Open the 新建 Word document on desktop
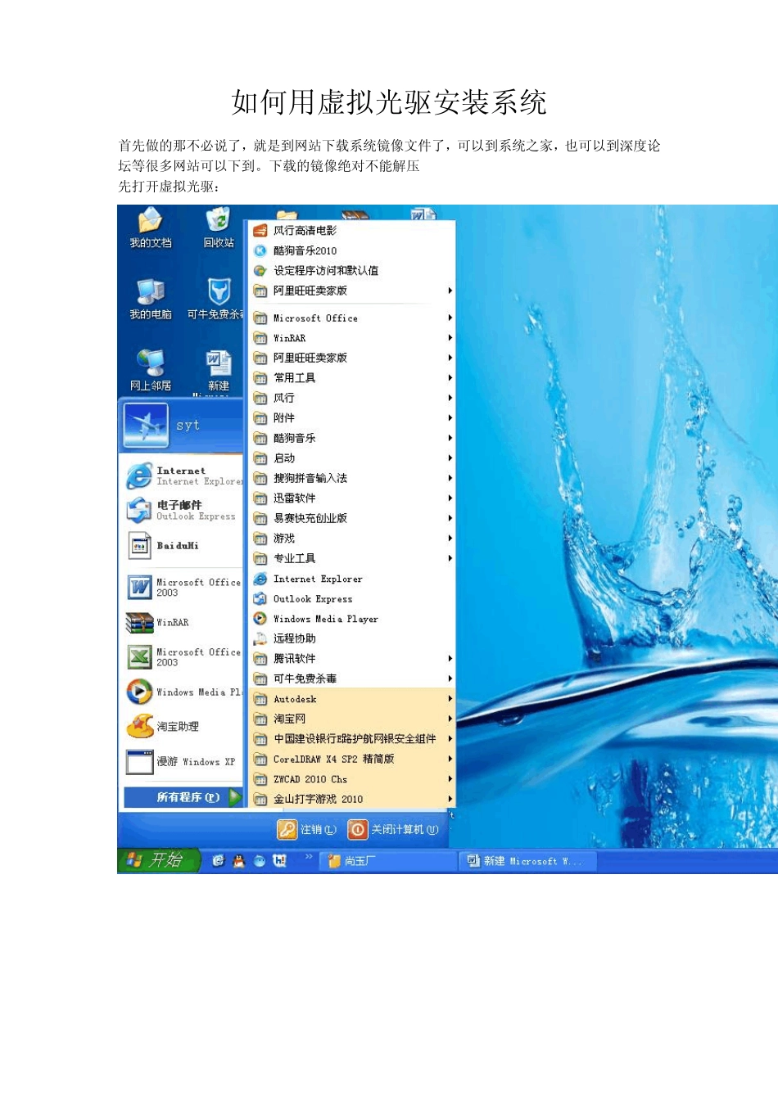The image size is (778, 1100). coord(218,371)
